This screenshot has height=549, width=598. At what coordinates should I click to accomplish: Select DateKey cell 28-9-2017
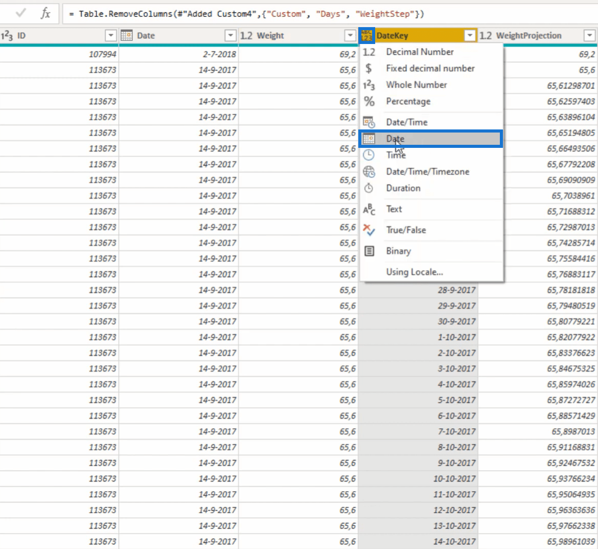click(418, 290)
